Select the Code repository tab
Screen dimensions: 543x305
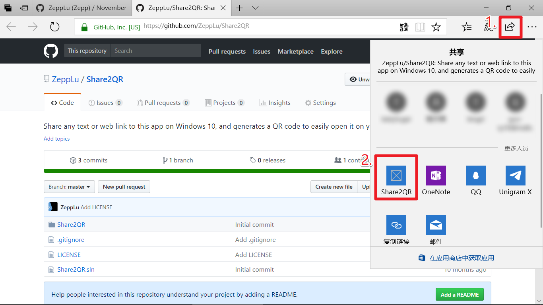point(62,102)
